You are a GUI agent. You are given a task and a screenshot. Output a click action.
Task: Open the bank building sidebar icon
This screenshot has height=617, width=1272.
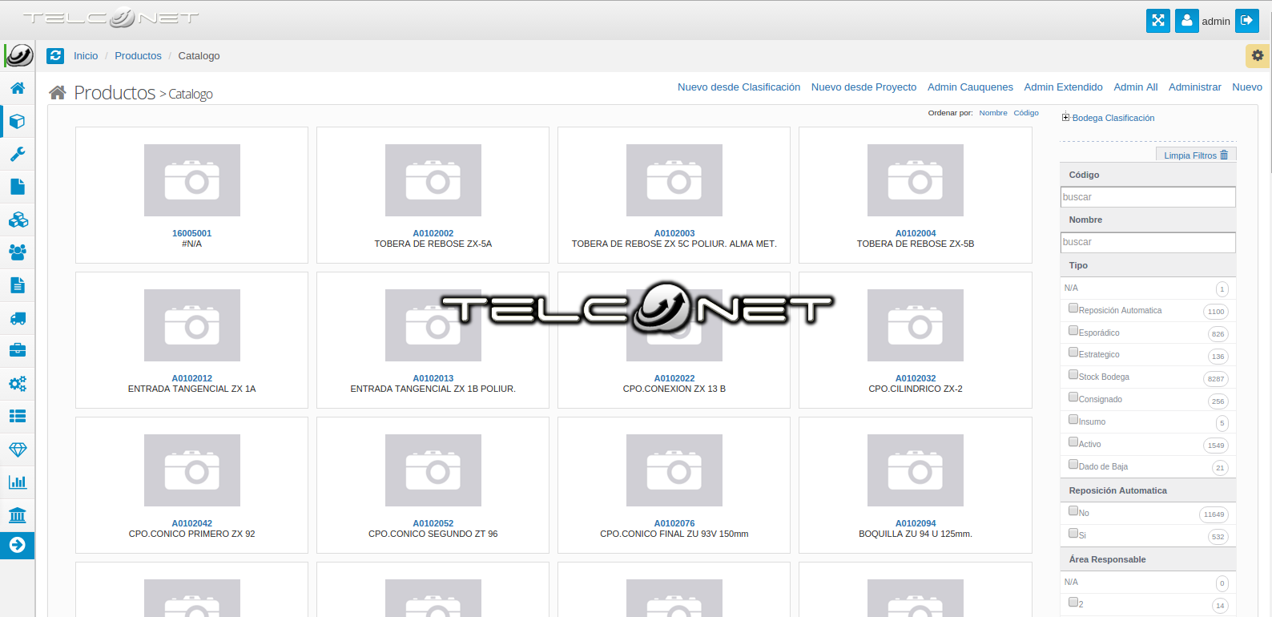coord(18,515)
